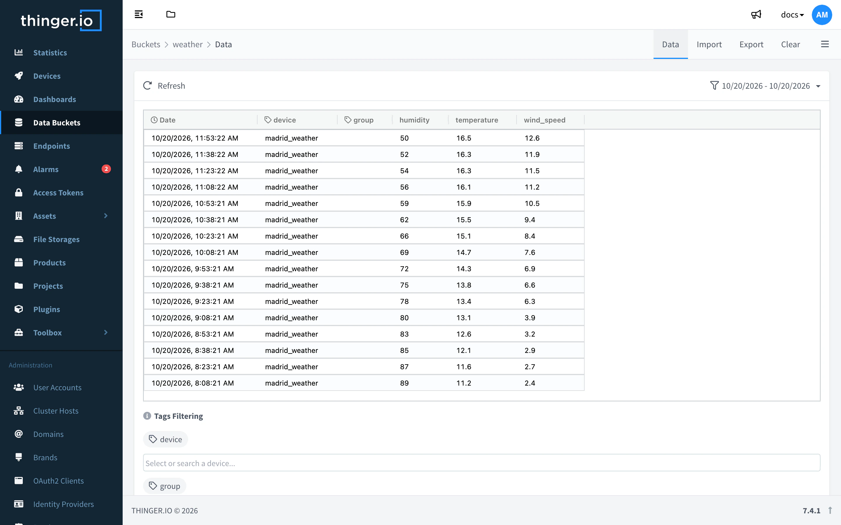Click the Tags Filtering info icon

tap(147, 416)
